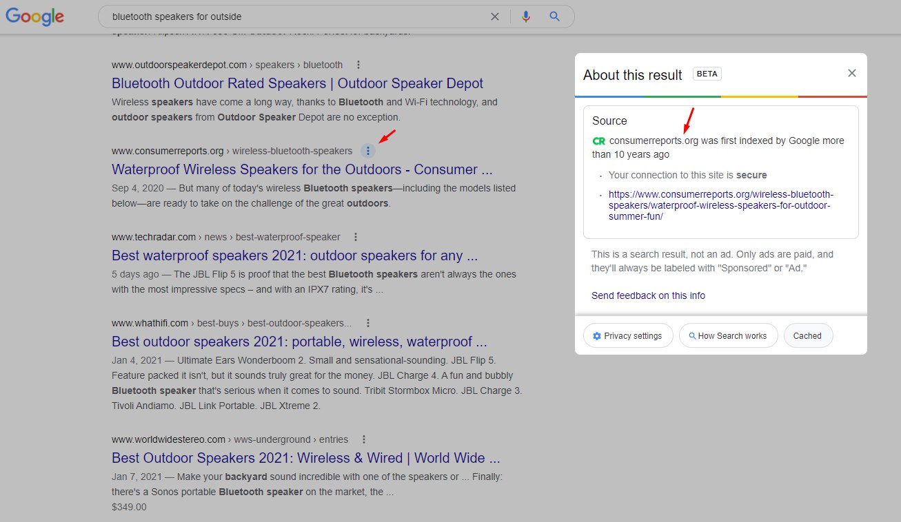Click the 'first indexed by Google' sentence
Screen dimensions: 901x522
[718, 147]
